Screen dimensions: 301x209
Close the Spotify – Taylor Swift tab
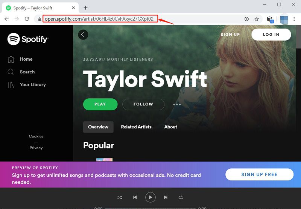(x=73, y=8)
